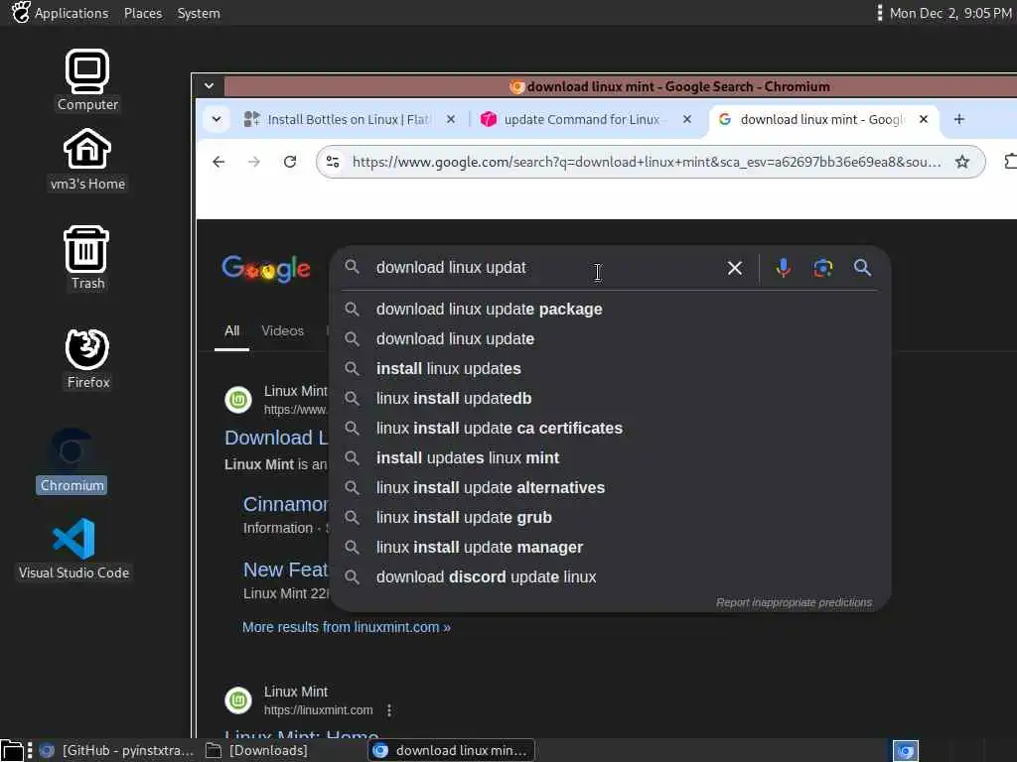Click the clock showing Mon Dec 2
The width and height of the screenshot is (1017, 762).
950,13
